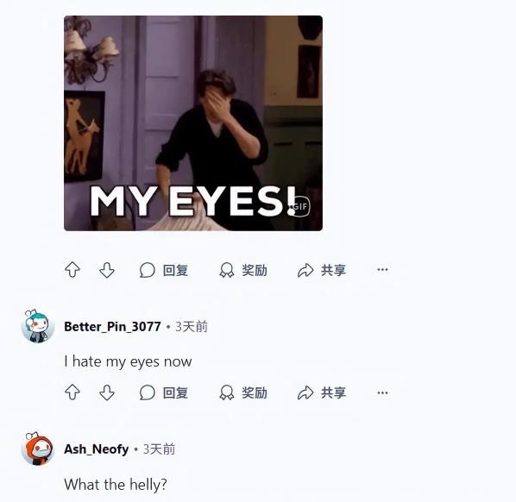Open more options for GIF comment
Image resolution: width=516 pixels, height=502 pixels.
[382, 270]
